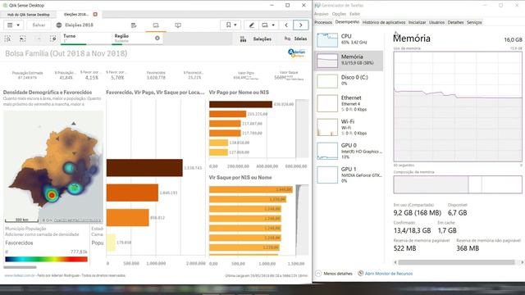Open the Turno selection item
The image size is (525, 295).
[x=86, y=39]
